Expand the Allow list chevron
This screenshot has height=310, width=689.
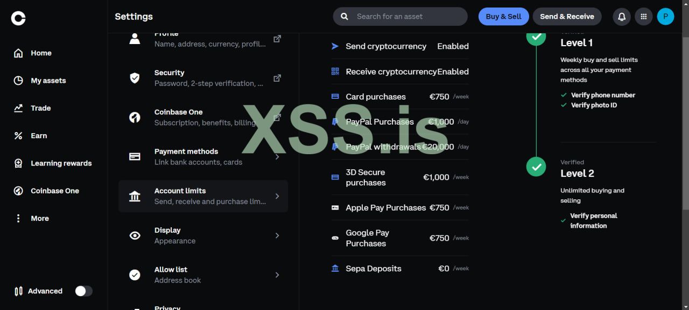pos(277,275)
